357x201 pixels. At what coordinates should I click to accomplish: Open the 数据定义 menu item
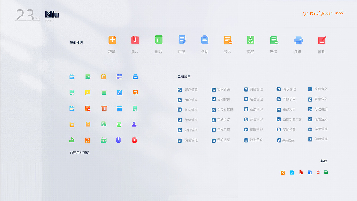(253, 140)
